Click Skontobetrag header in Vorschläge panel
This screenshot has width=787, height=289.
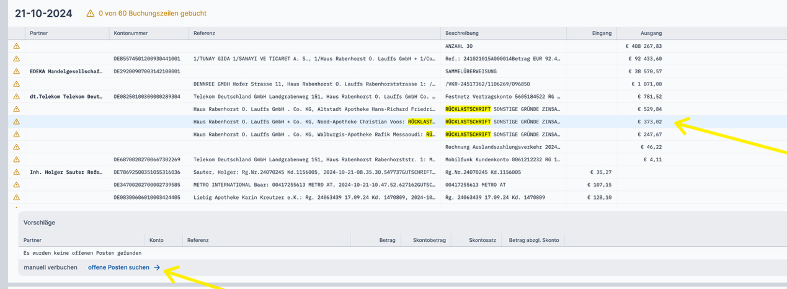click(x=427, y=239)
